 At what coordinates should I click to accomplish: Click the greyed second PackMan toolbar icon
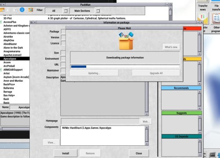tap(9, 10)
